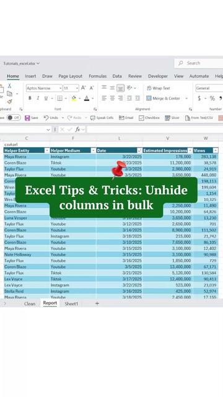Switch to the Sheet1 tab
The width and height of the screenshot is (223, 397).
71,303
